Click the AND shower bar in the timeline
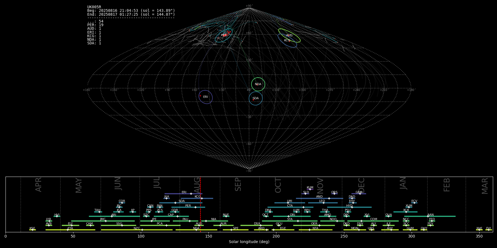Viewport: 497px width, 248px height. coord(319,198)
